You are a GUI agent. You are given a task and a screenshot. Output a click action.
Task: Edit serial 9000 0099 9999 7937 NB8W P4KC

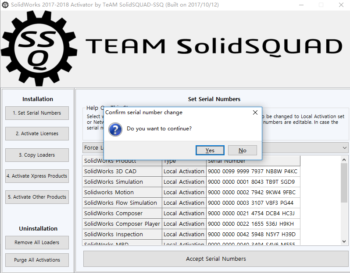click(254, 171)
